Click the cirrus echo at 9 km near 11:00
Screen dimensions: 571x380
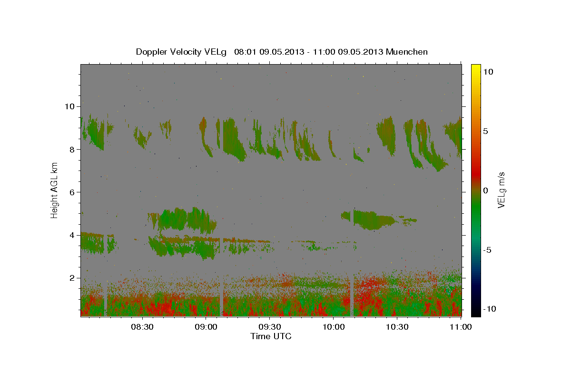click(x=454, y=131)
